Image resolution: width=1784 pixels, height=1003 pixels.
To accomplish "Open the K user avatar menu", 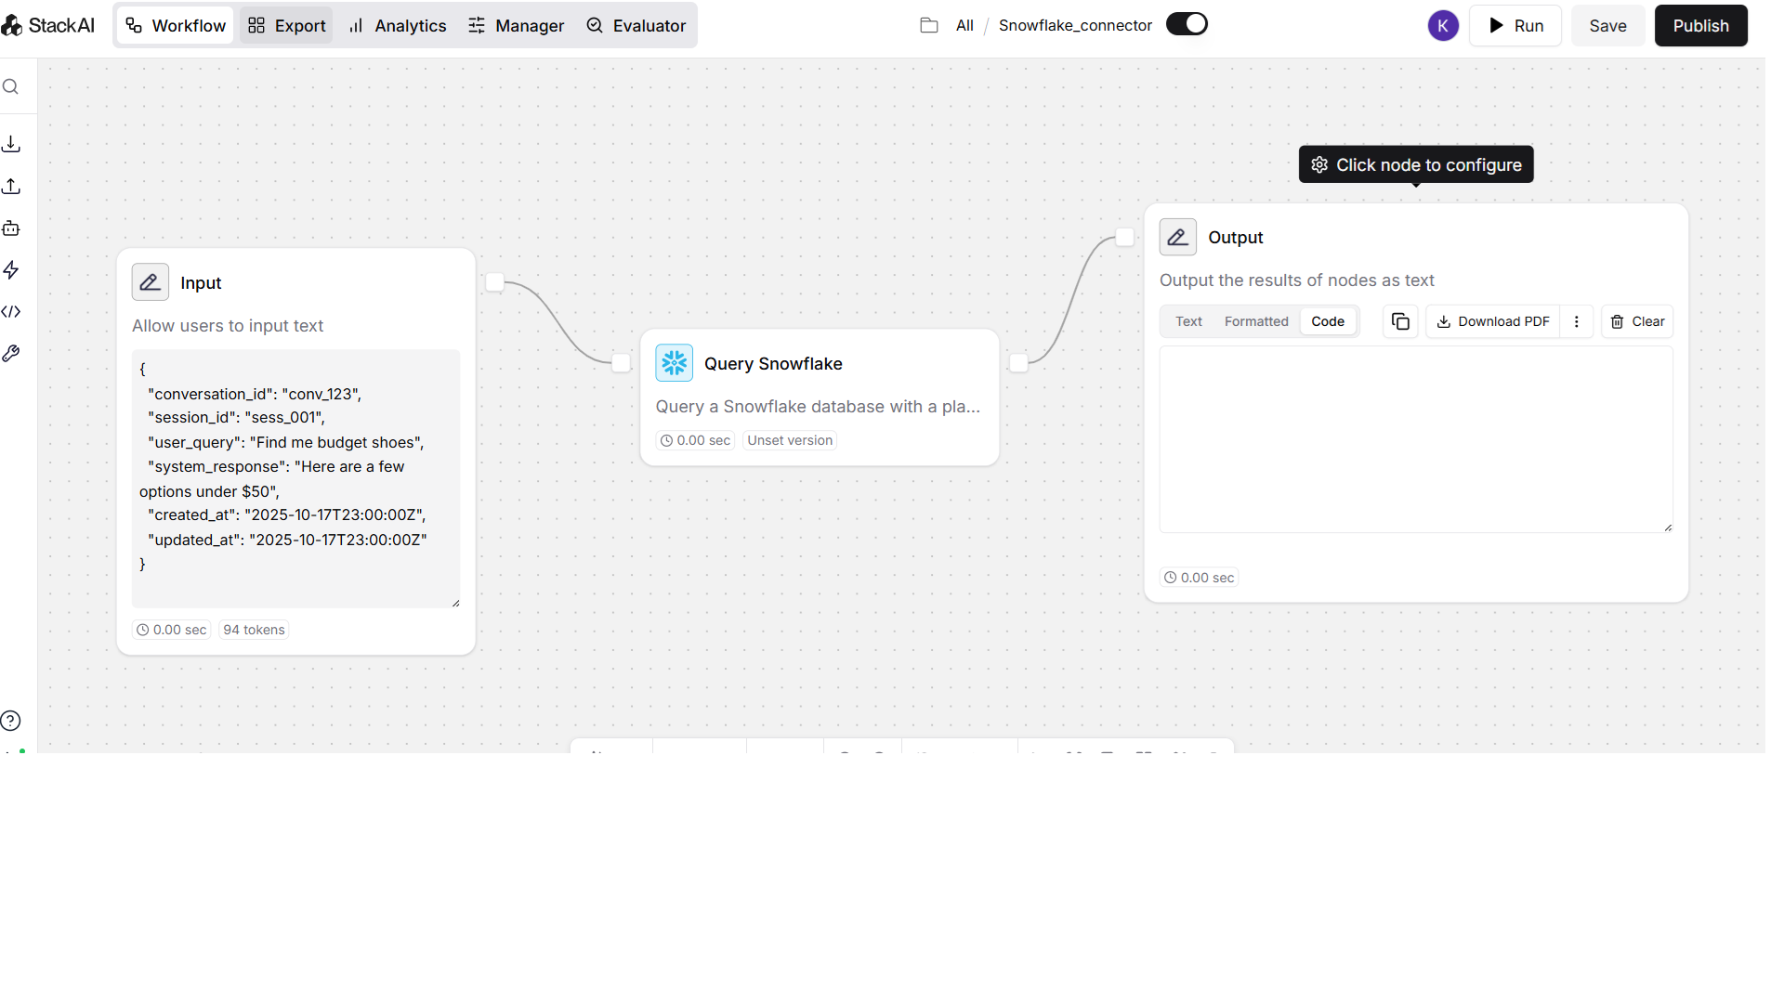I will click(x=1443, y=26).
